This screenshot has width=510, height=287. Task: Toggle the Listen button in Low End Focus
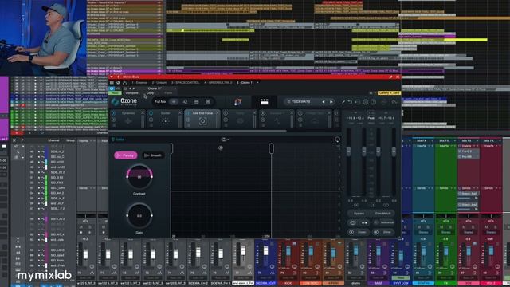point(118,140)
